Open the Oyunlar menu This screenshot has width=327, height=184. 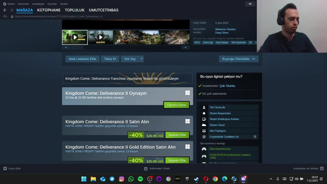52,4
